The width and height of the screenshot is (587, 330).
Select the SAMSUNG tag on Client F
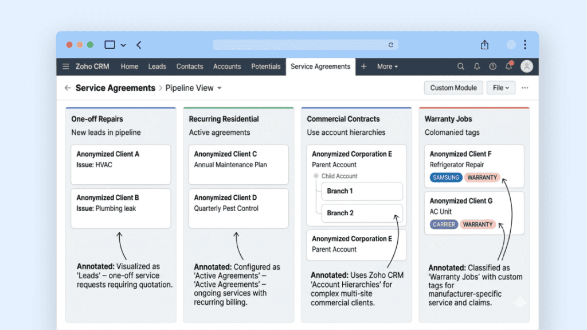coord(446,177)
